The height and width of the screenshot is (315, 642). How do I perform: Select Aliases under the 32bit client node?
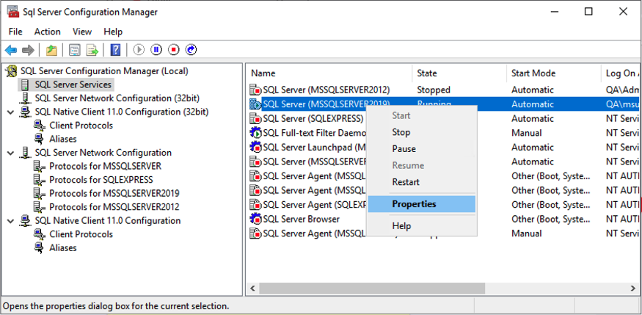[x=63, y=139]
